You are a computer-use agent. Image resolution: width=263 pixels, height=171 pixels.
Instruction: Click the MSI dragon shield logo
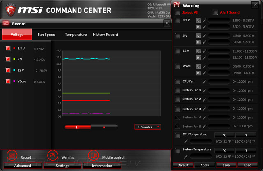[x=11, y=10]
